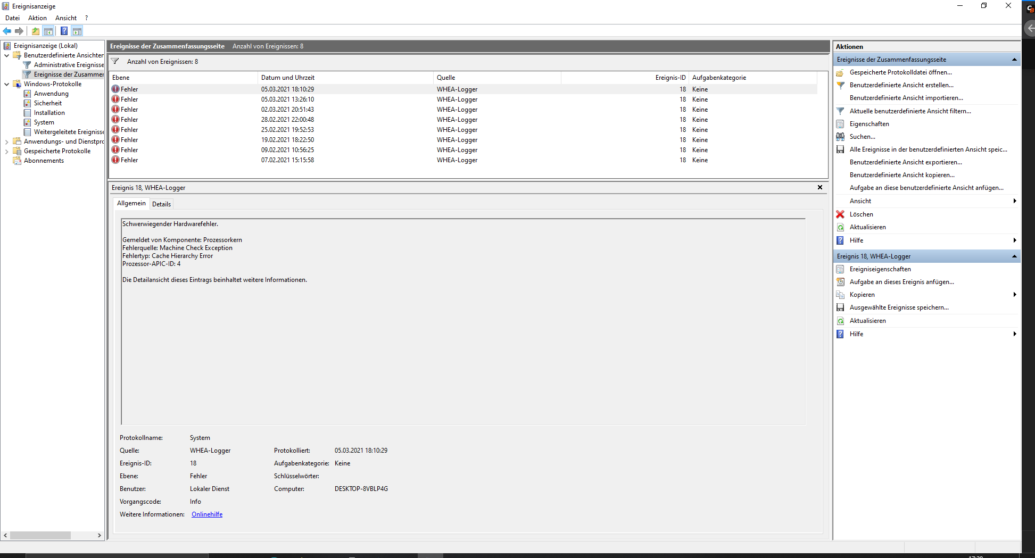Image resolution: width=1035 pixels, height=558 pixels.
Task: Click the blue Help toolbar icon
Action: 64,31
